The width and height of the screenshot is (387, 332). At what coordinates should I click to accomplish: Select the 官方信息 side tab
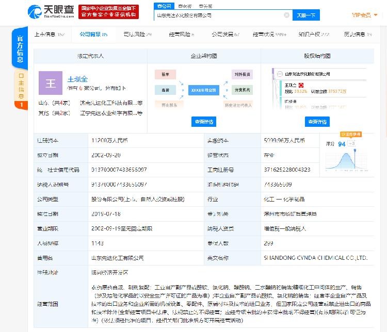click(20, 48)
